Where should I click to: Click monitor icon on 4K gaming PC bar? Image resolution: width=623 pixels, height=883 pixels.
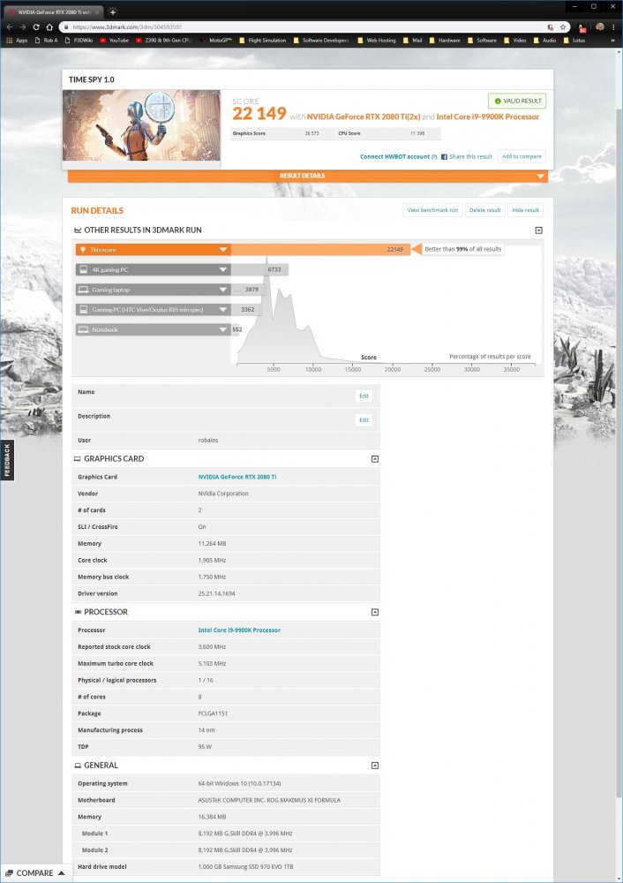pos(83,269)
